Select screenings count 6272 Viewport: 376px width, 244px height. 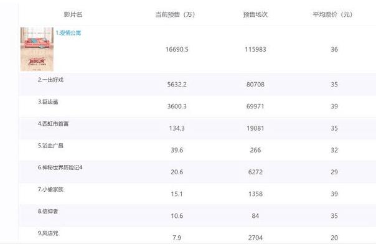(255, 172)
